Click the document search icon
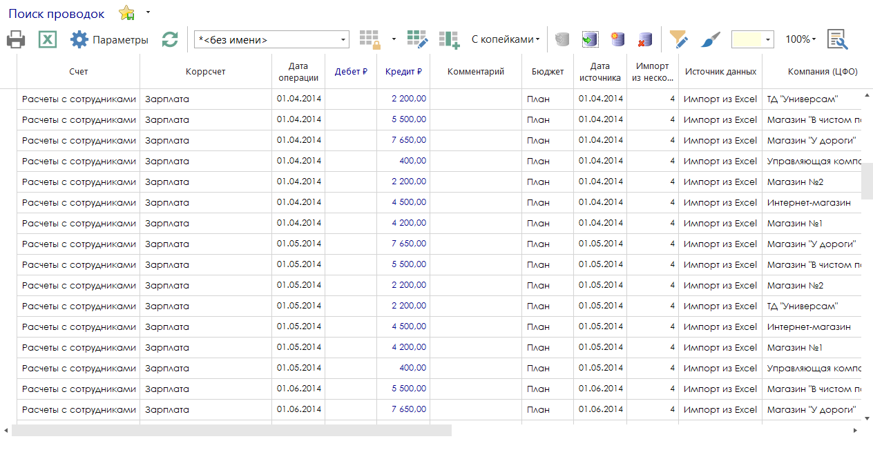The image size is (873, 459). tap(838, 39)
